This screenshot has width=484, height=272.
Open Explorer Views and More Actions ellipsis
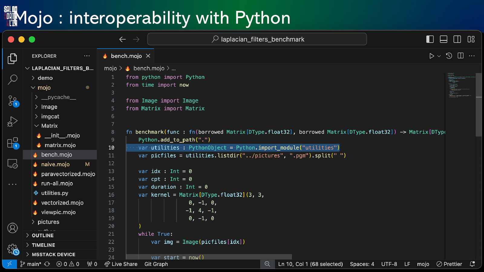87,56
